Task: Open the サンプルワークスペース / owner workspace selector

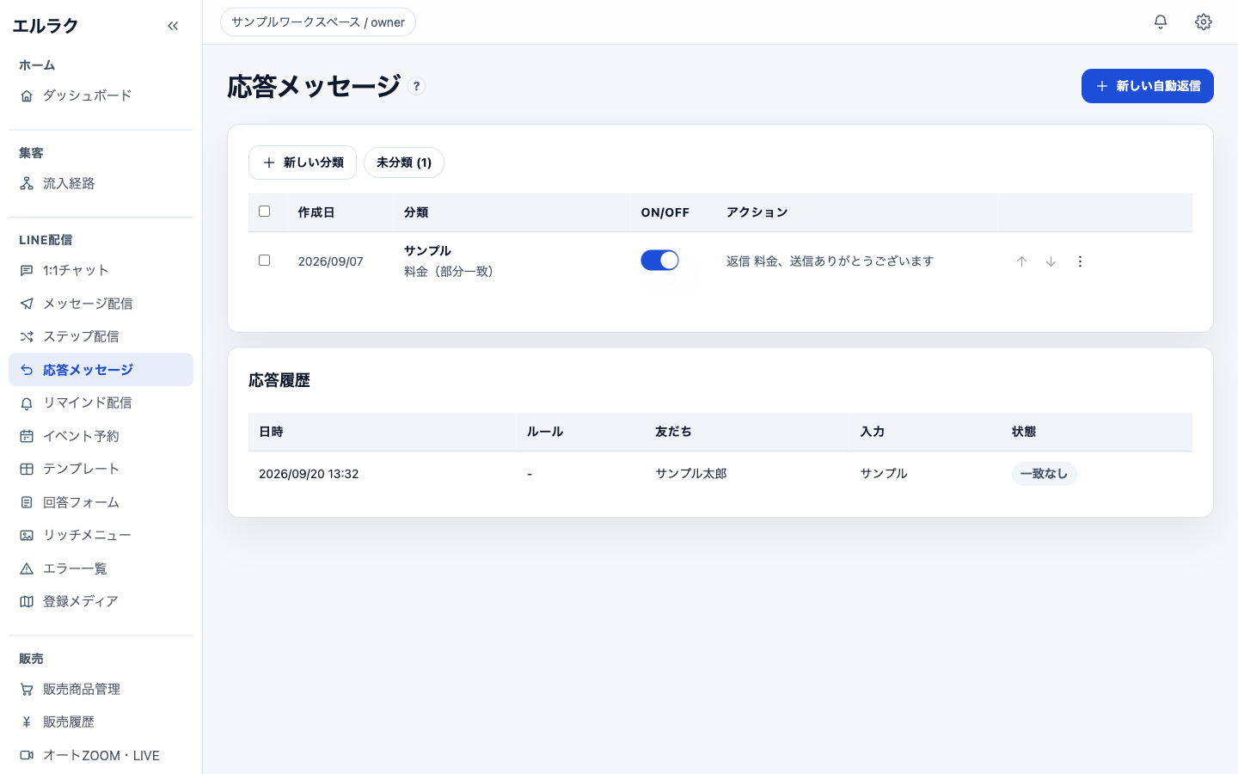Action: click(318, 22)
